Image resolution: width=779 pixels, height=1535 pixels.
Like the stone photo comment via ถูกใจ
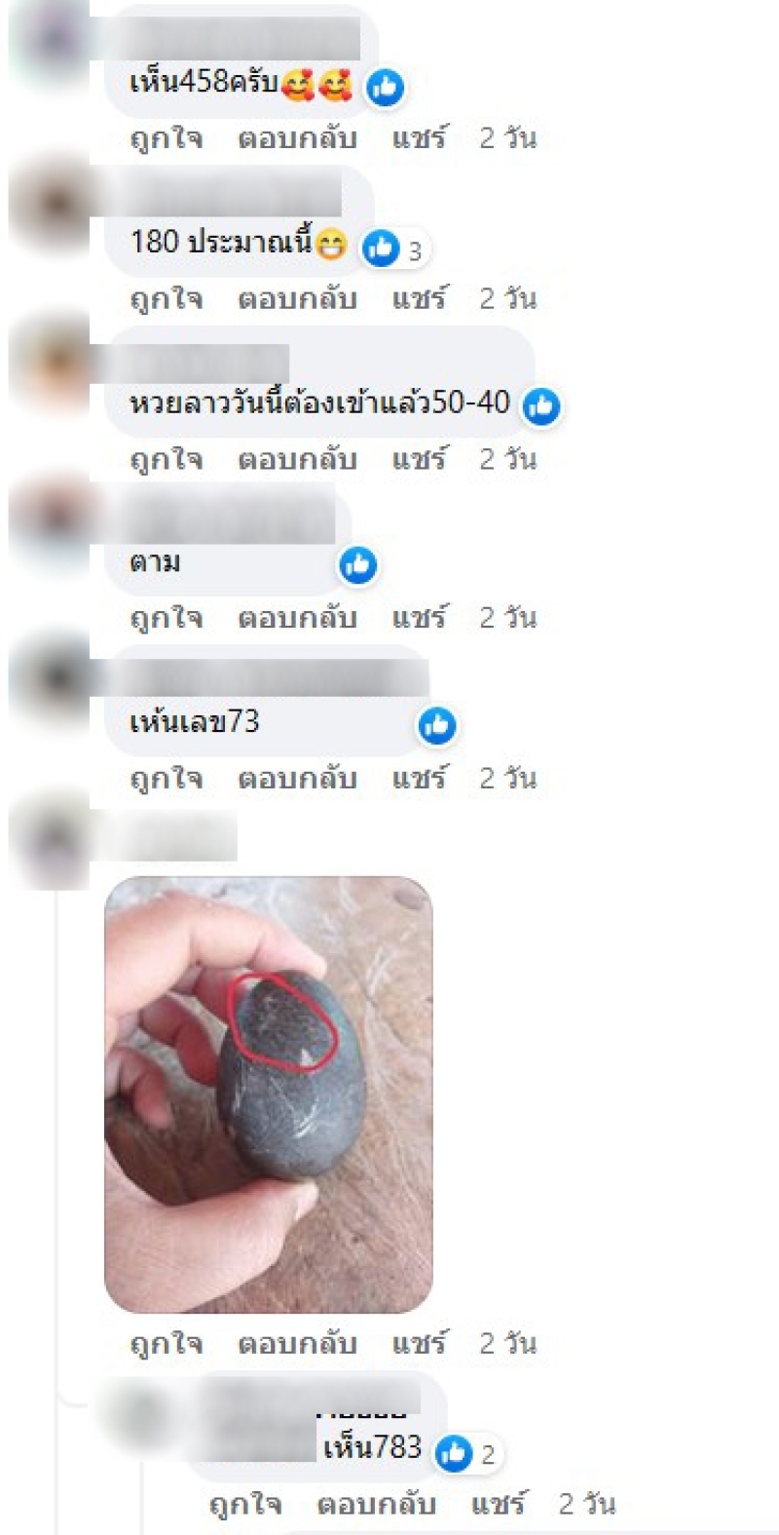[167, 1344]
